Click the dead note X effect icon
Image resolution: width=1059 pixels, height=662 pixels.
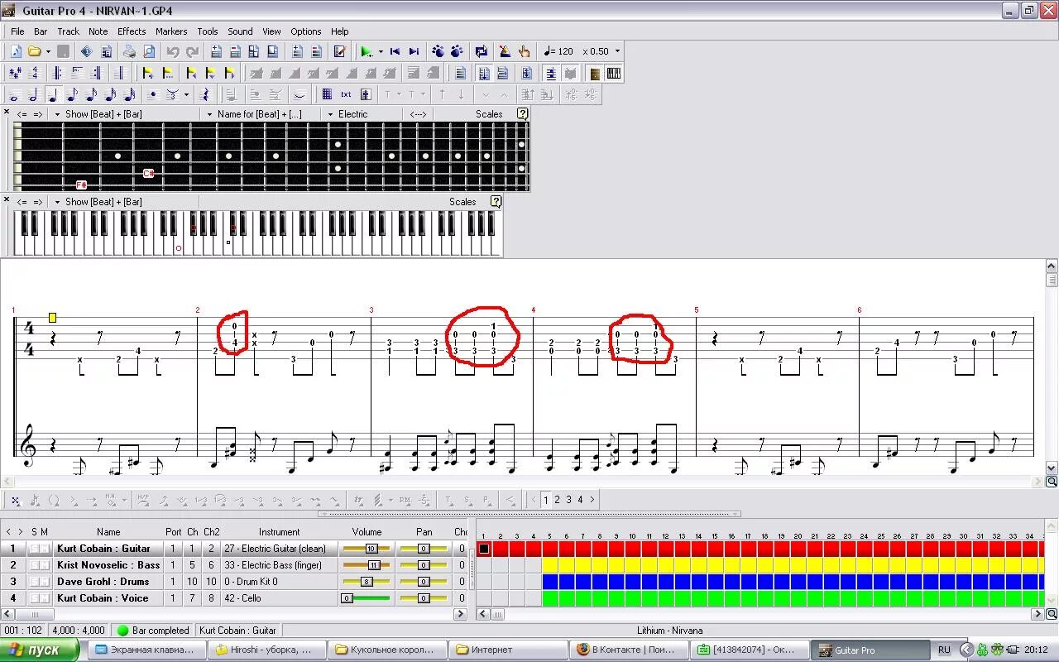coord(15,500)
